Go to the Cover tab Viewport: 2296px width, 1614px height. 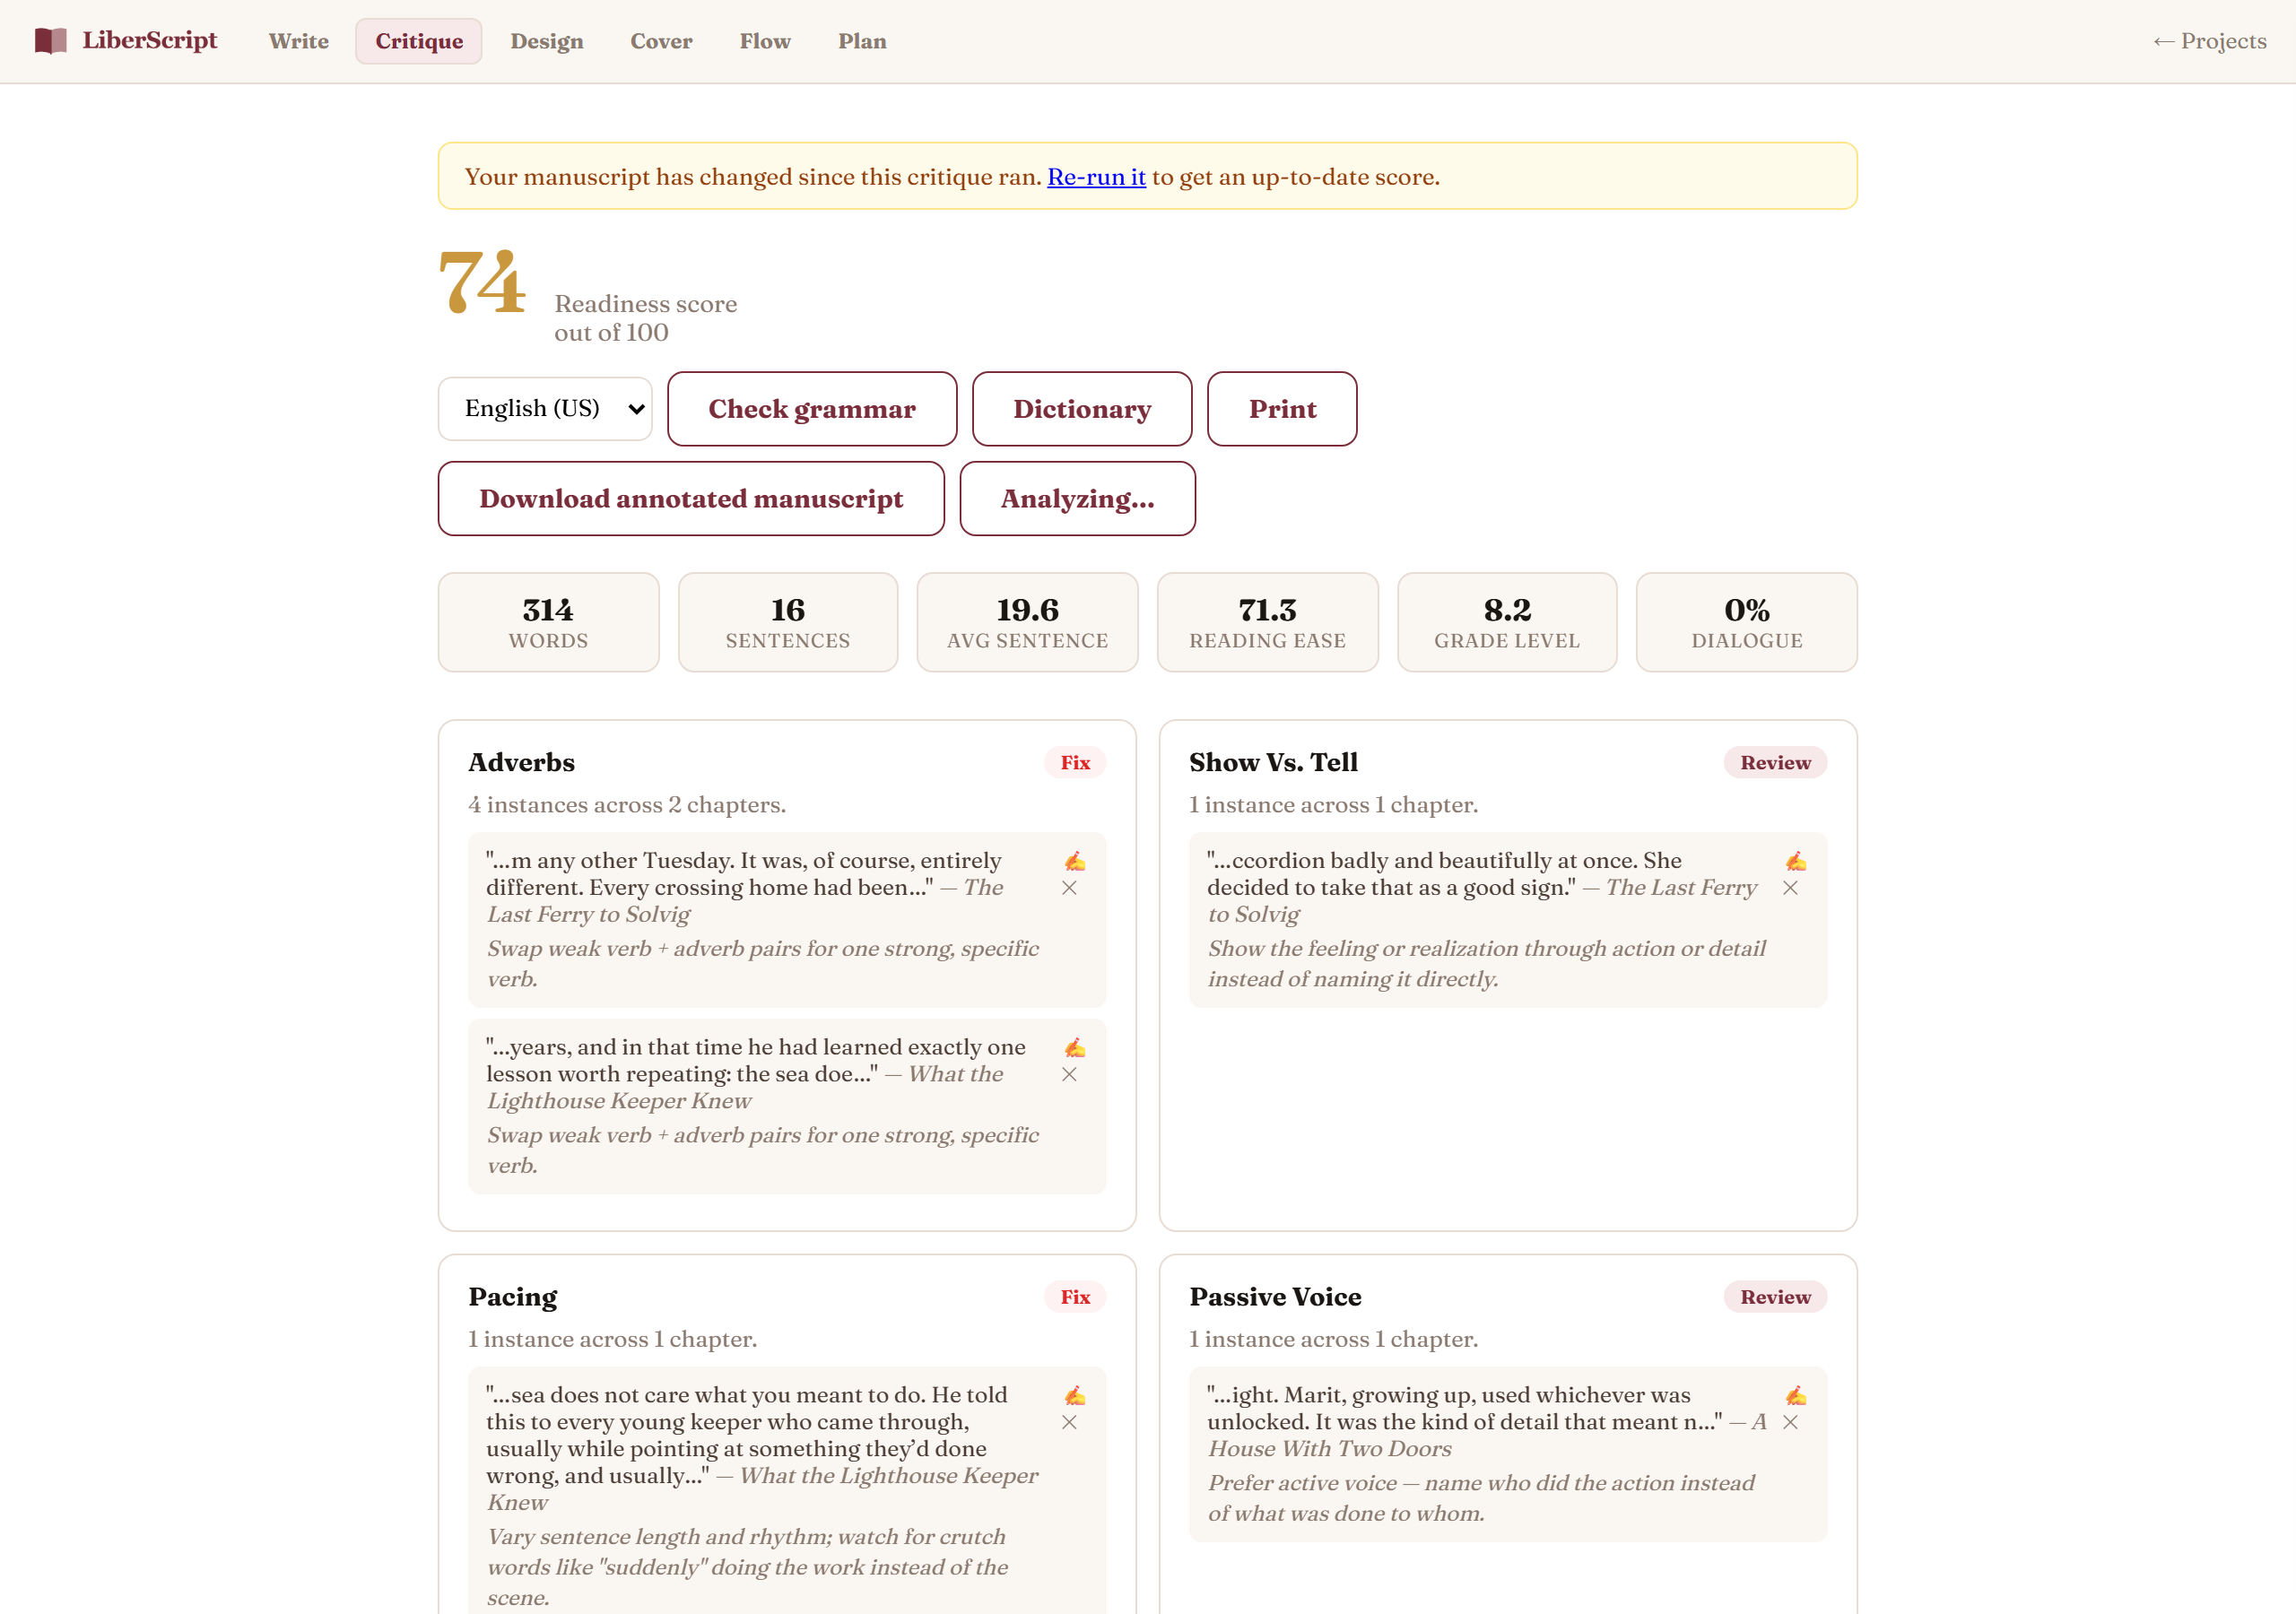(x=661, y=41)
